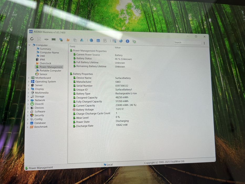Screen dimensions: 245x184
Task: Click the user silhouette toolbar icon
Action: pyautogui.click(x=82, y=40)
